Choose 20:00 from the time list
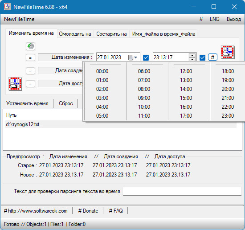 [228, 89]
